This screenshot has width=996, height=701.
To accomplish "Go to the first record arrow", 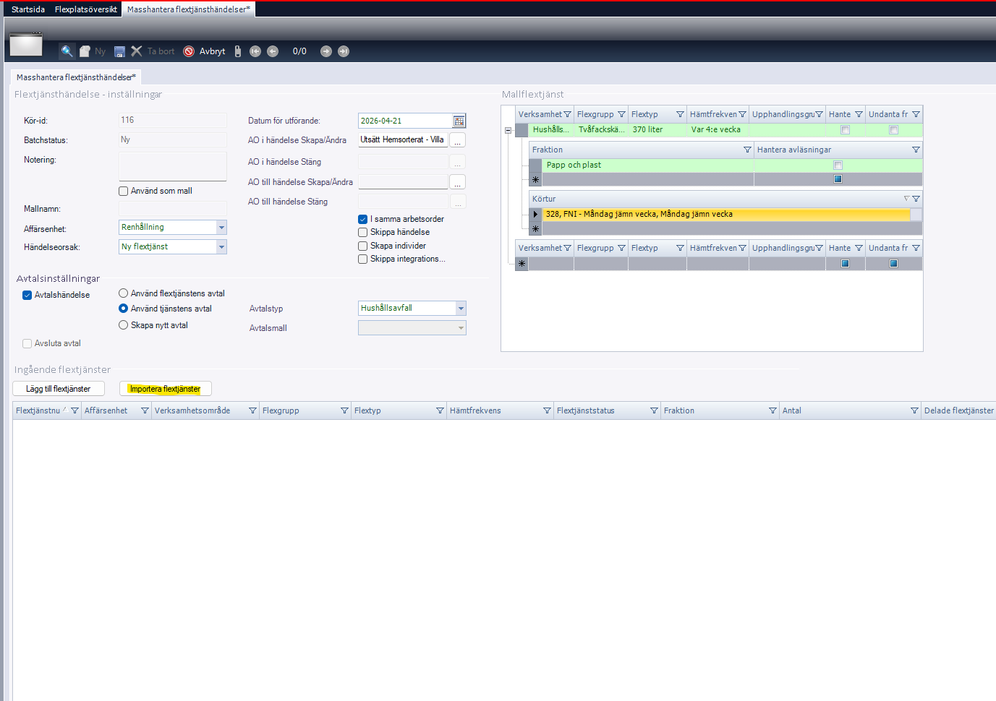I will pos(255,51).
